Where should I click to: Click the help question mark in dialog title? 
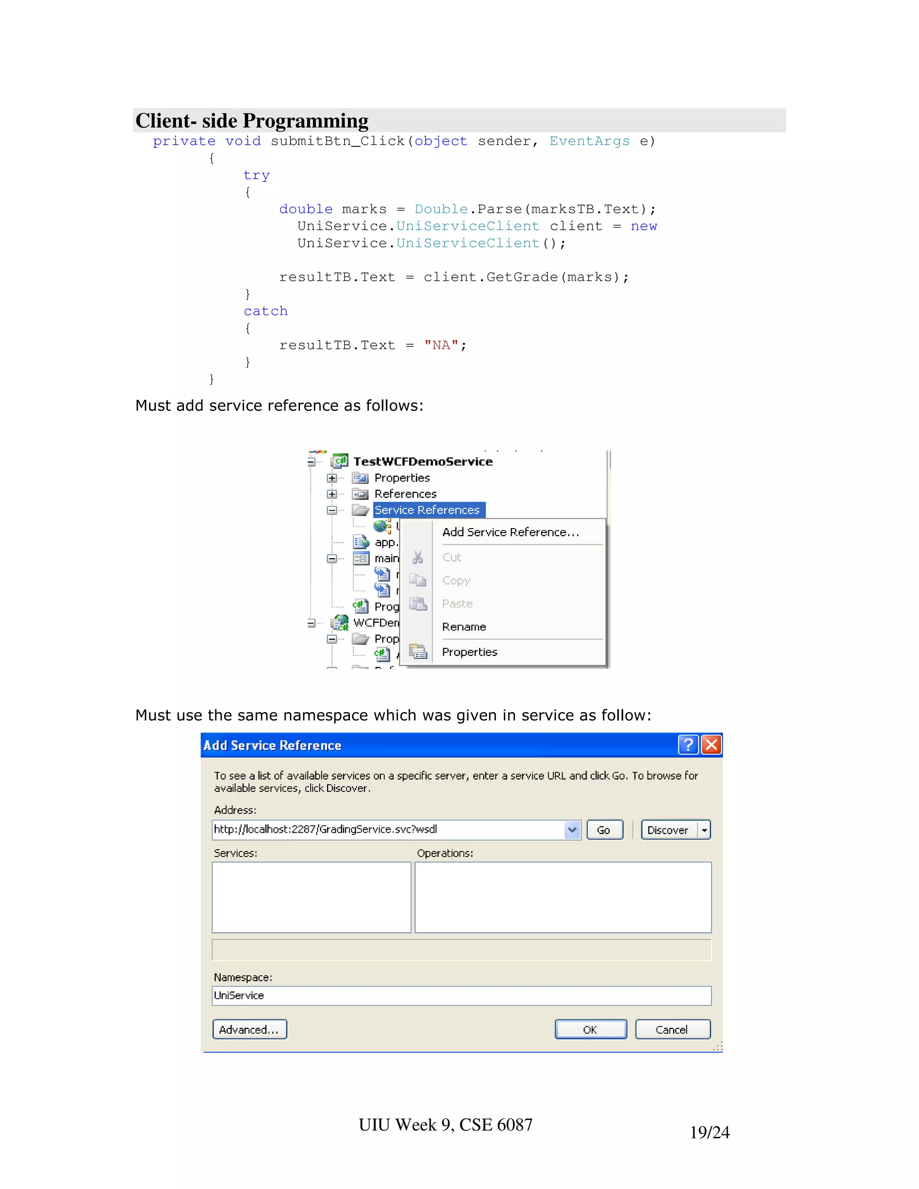pos(688,744)
